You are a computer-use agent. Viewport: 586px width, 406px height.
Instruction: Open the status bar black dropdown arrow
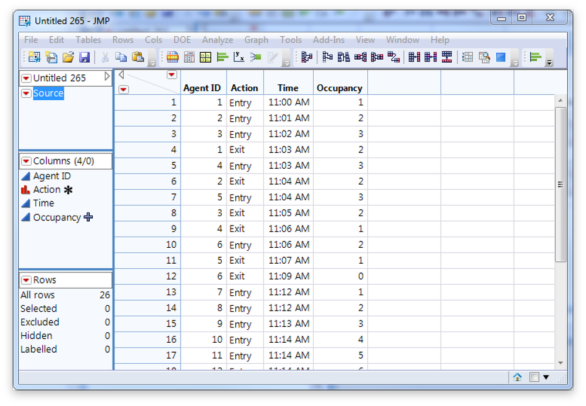[546, 377]
